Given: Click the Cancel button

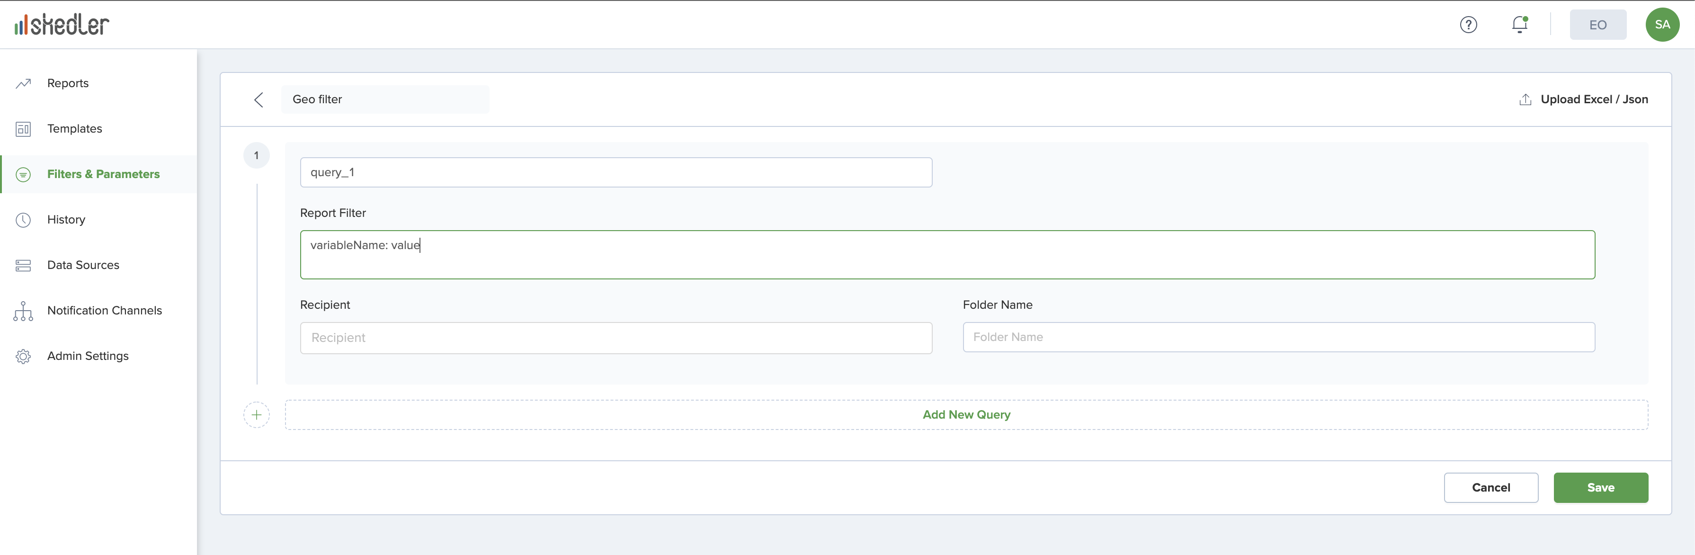Looking at the screenshot, I should [x=1490, y=488].
